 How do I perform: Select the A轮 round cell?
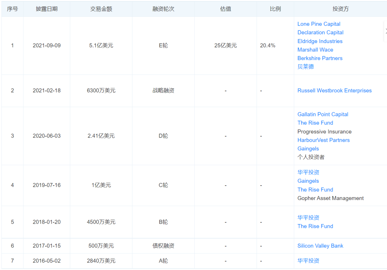[163, 261]
